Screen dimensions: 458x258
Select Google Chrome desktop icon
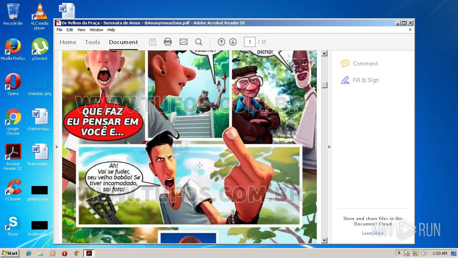pyautogui.click(x=13, y=122)
